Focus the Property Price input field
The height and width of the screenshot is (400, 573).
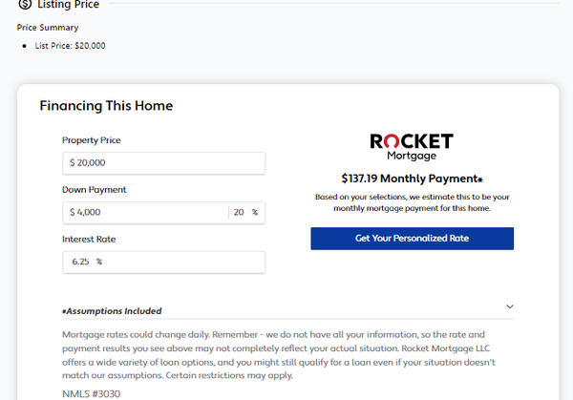(x=162, y=163)
